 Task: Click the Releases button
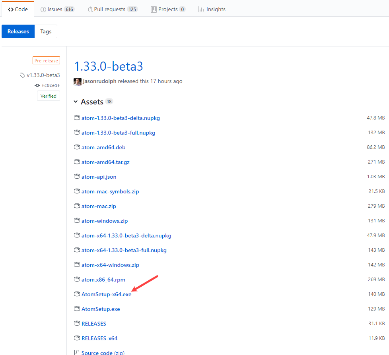[18, 31]
